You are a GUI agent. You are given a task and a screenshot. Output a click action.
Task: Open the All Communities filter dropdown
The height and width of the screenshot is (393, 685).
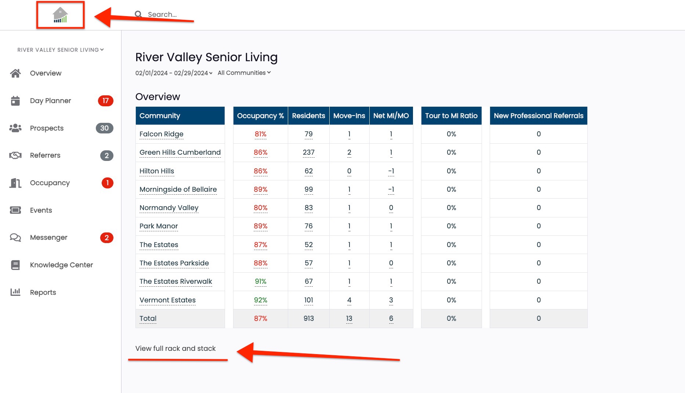point(244,73)
